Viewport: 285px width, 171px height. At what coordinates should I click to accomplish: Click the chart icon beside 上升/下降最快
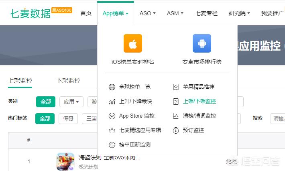(112, 102)
